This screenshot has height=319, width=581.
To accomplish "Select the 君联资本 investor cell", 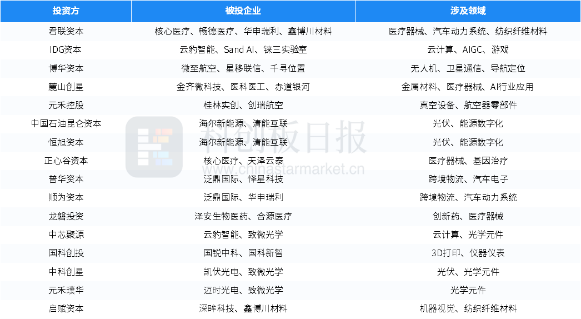I will pyautogui.click(x=66, y=32).
